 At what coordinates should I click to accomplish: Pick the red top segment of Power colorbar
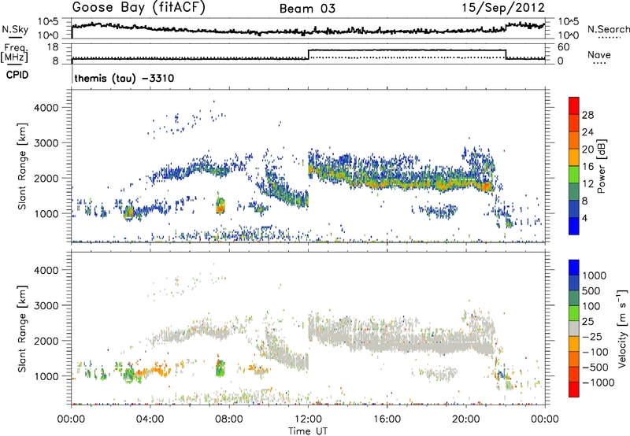(574, 105)
